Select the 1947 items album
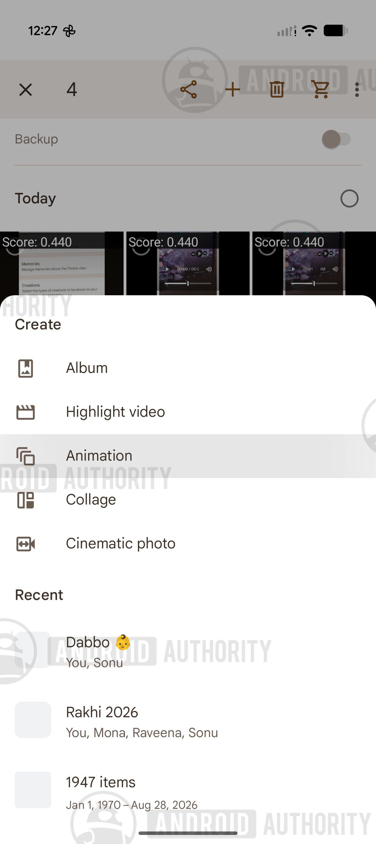 [188, 790]
